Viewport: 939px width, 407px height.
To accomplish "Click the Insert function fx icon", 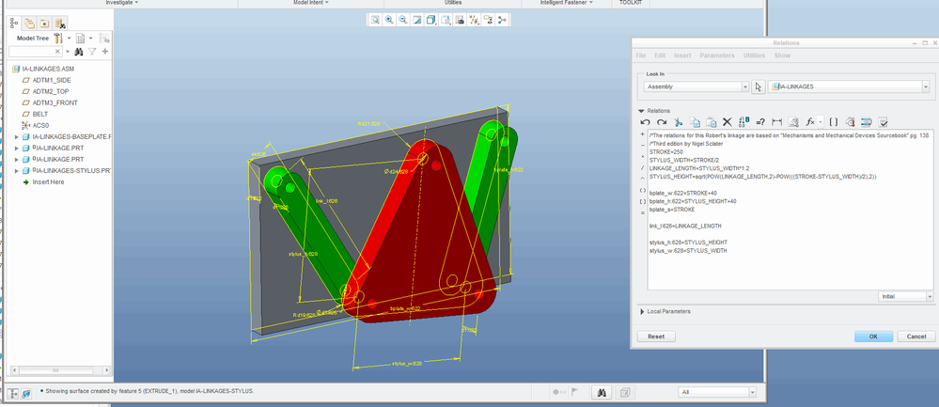I will 811,122.
